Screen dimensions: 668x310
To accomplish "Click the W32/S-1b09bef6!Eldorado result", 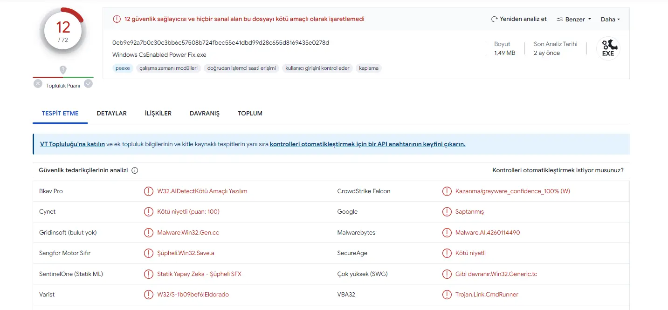I will pos(193,295).
